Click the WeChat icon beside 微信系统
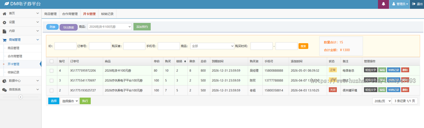This screenshot has width=424, height=128. [5, 90]
